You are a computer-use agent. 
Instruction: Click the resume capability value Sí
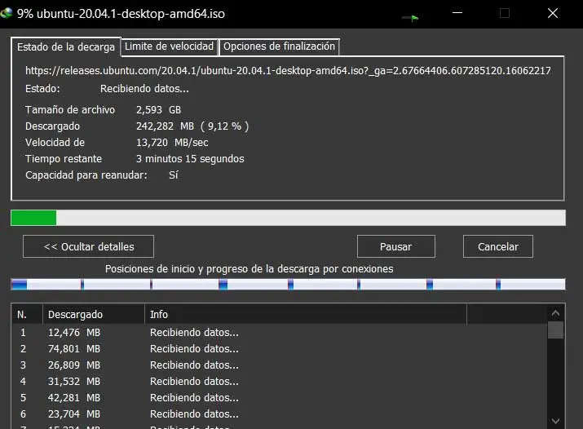click(174, 175)
